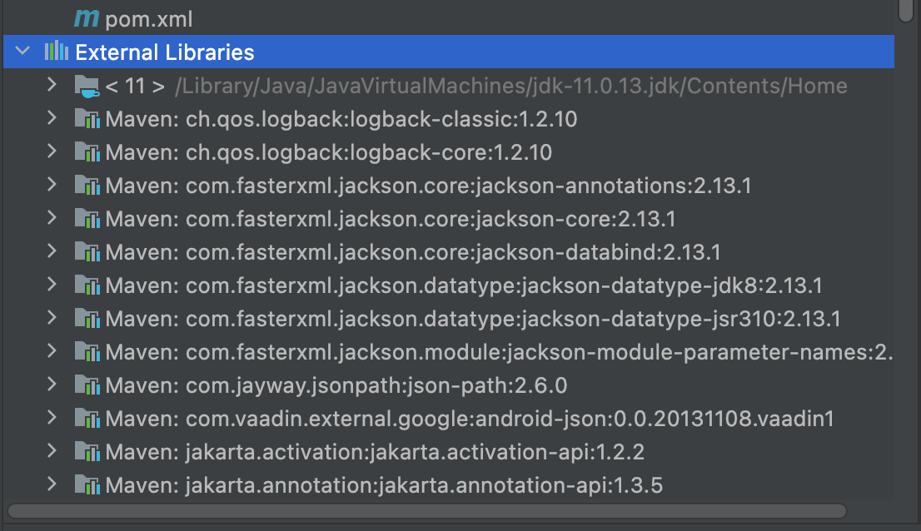921x531 pixels.
Task: Select Maven: jackson-databind:2.13.1 entry
Action: pyautogui.click(x=413, y=252)
